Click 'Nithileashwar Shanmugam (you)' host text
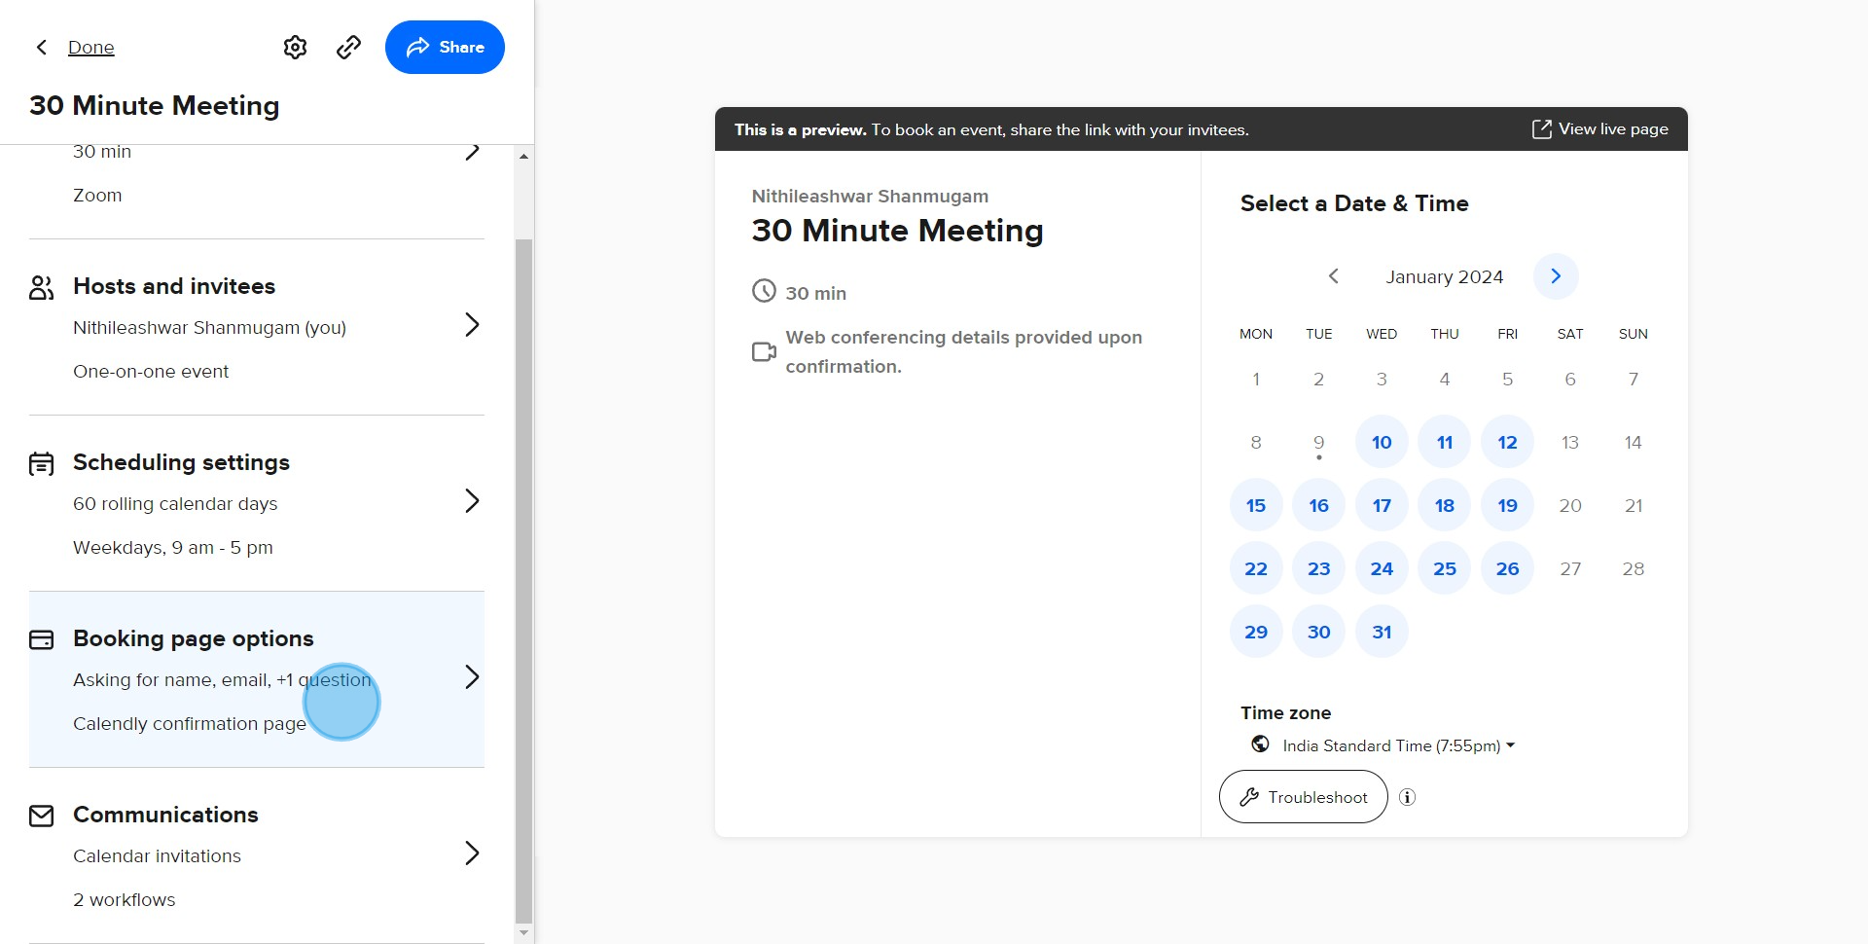This screenshot has height=944, width=1868. coord(209,328)
